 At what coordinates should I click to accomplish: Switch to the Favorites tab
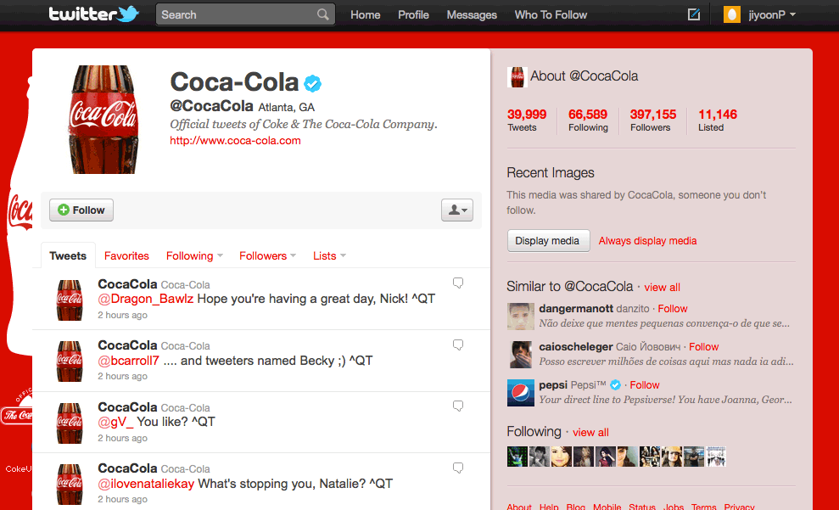tap(126, 255)
